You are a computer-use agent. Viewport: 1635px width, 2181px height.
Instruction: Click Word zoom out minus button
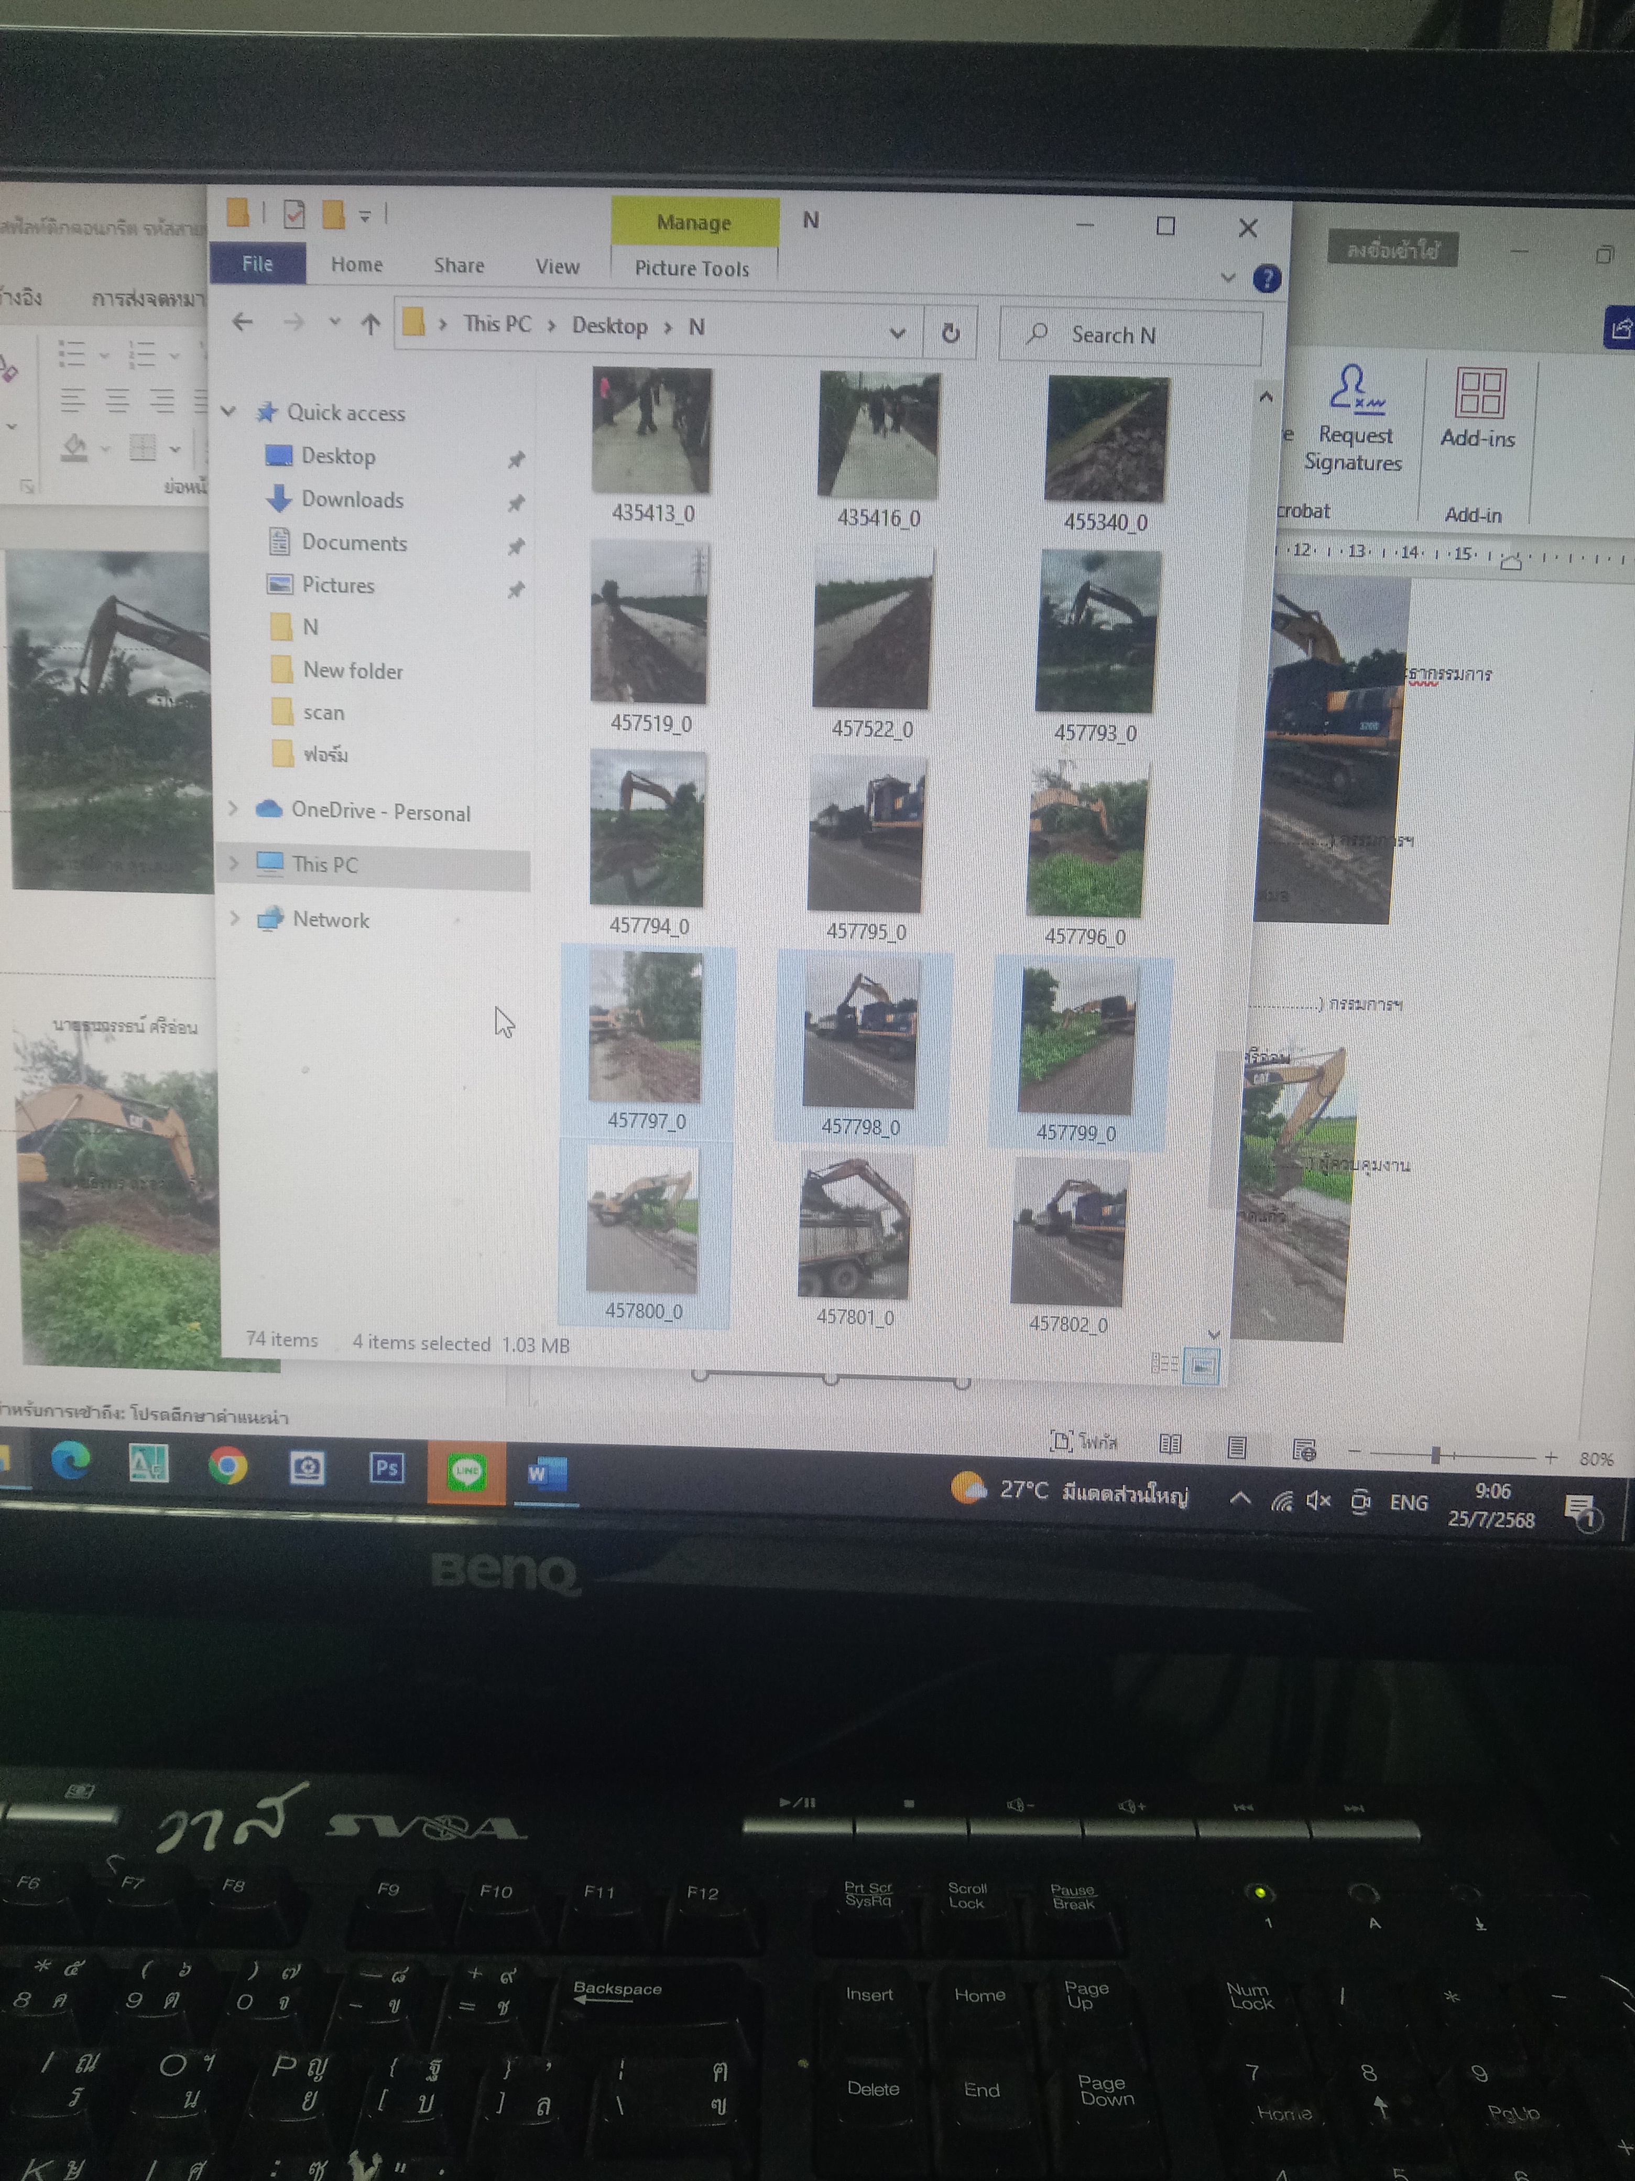click(1354, 1451)
